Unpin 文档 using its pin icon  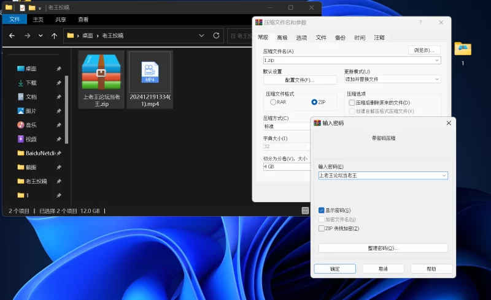pos(58,97)
